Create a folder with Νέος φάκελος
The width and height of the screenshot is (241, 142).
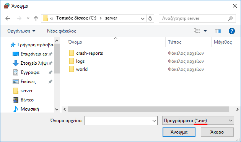pos(62,31)
